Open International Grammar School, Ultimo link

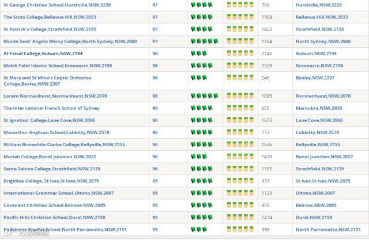click(58, 193)
